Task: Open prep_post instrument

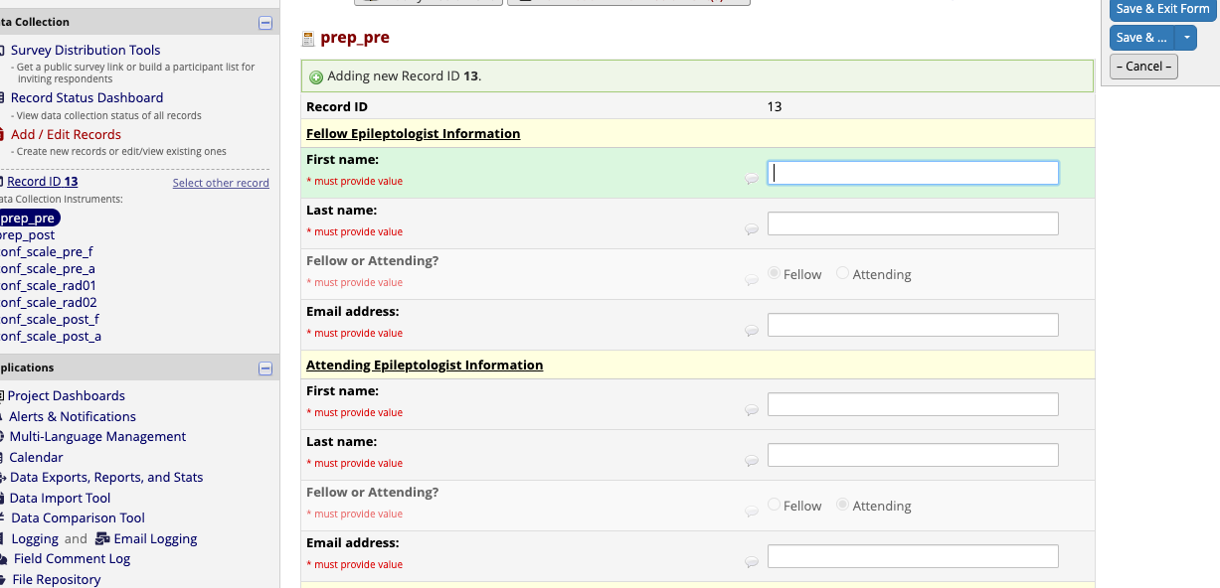Action: pyautogui.click(x=27, y=235)
